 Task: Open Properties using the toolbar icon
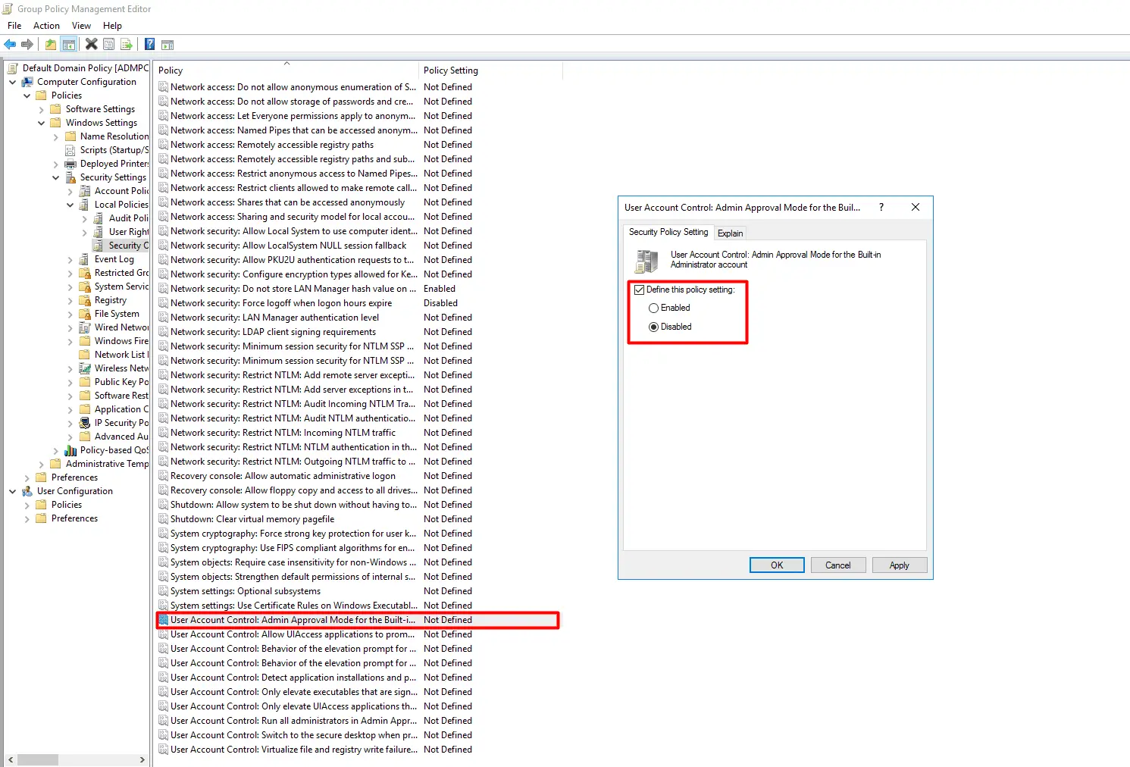click(108, 43)
